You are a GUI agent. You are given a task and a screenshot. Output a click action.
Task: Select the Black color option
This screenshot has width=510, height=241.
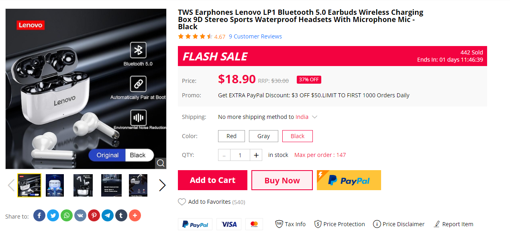coord(297,136)
